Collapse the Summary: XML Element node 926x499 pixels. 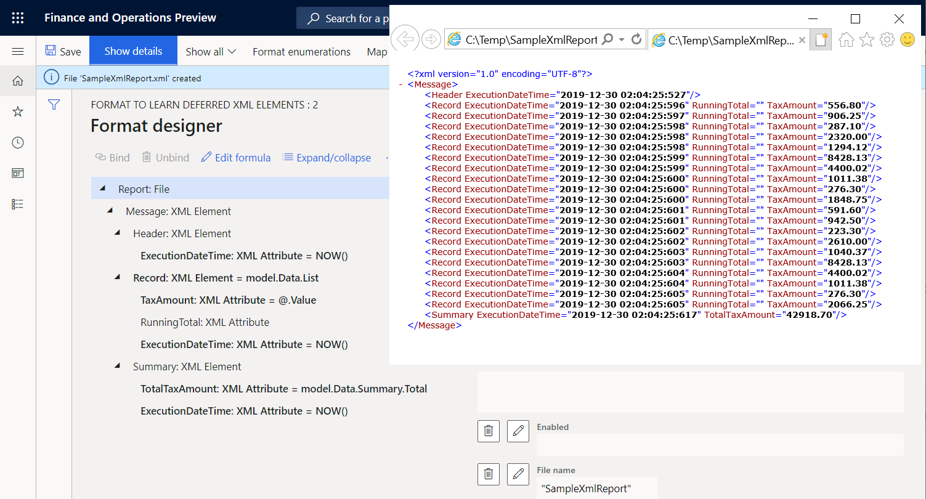tap(117, 366)
